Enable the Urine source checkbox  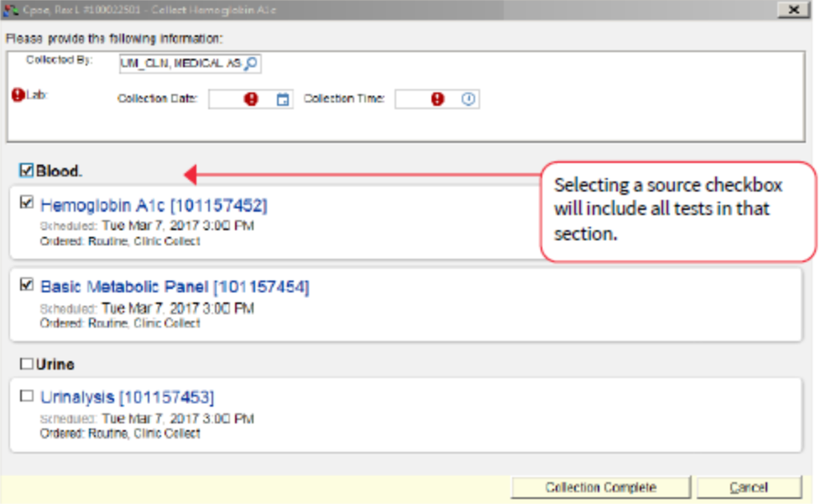click(x=26, y=365)
